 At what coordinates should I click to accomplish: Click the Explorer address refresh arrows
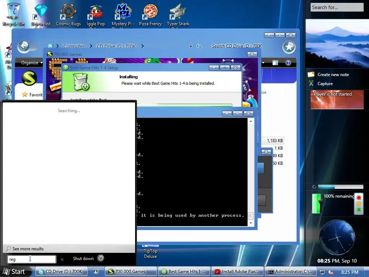[x=199, y=46]
